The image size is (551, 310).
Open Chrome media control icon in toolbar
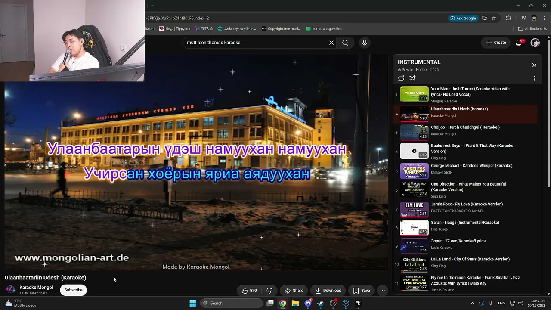523,18
